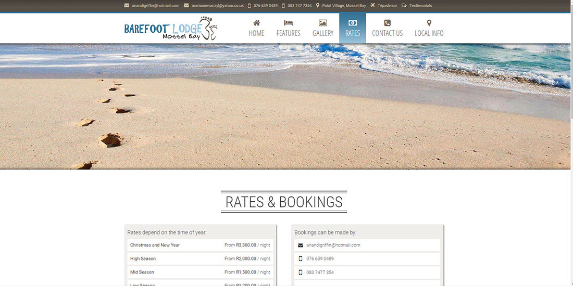The image size is (573, 286).
Task: Click the speech bubbles icon beside Testimonials
Action: coord(404,6)
